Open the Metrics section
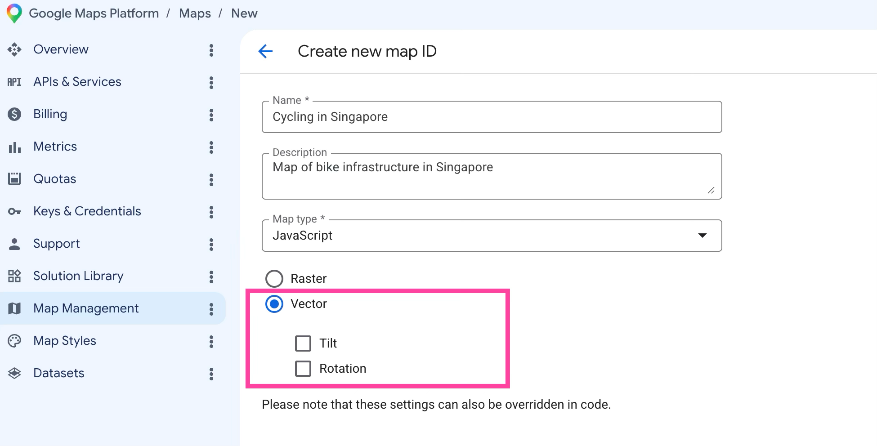Image resolution: width=877 pixels, height=446 pixels. click(x=55, y=147)
